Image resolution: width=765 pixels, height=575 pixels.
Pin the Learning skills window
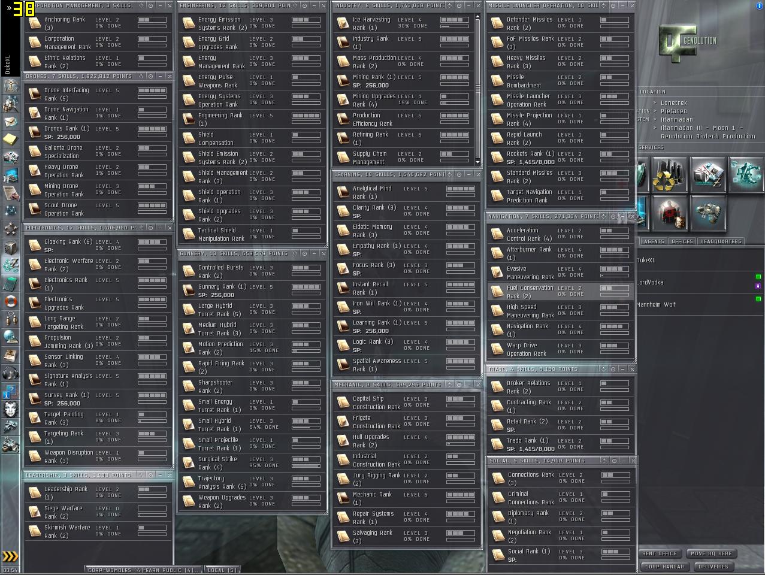click(x=449, y=174)
